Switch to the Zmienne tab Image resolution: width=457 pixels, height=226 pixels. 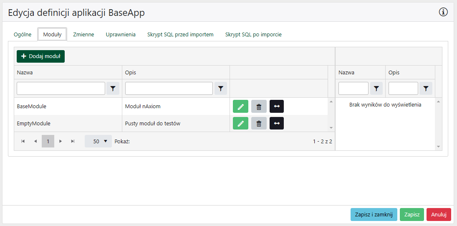(83, 35)
